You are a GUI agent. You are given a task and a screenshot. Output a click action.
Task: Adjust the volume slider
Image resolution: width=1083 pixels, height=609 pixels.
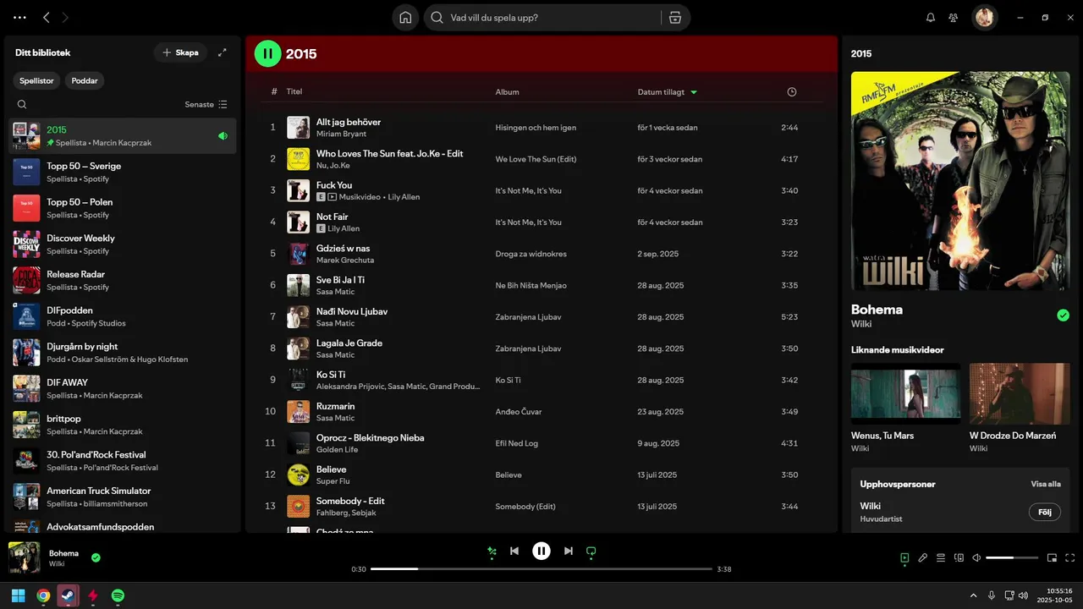(1012, 557)
